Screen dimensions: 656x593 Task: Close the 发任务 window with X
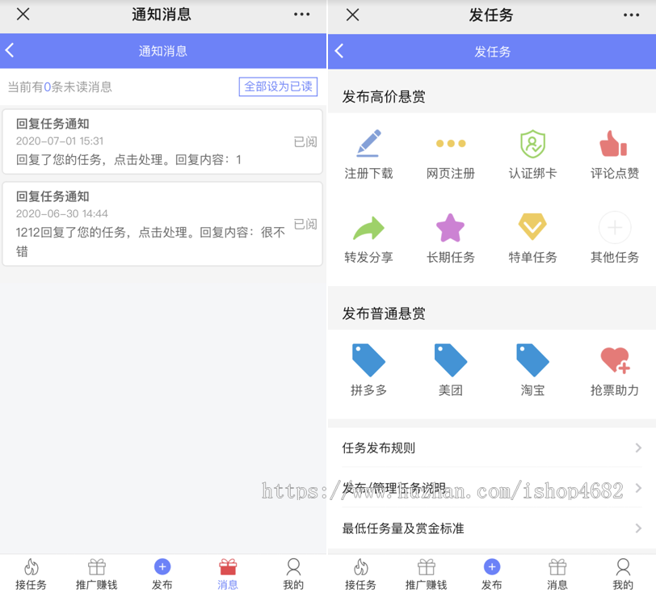pyautogui.click(x=353, y=15)
